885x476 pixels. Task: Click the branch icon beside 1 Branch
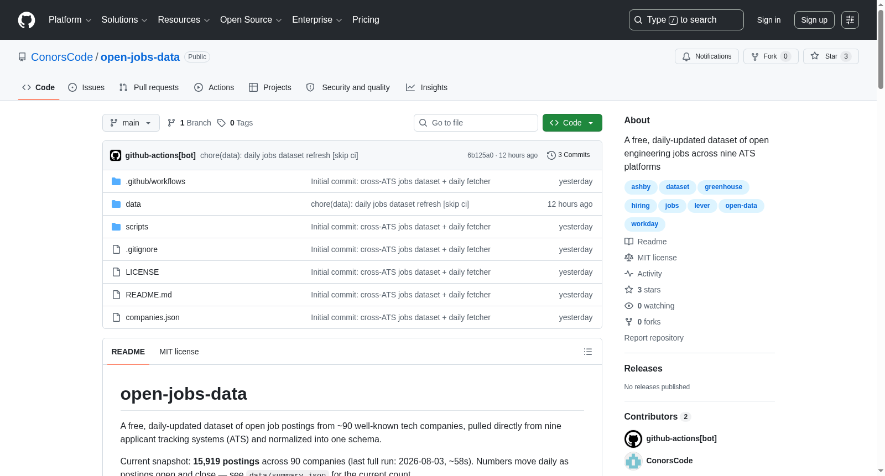(x=171, y=123)
